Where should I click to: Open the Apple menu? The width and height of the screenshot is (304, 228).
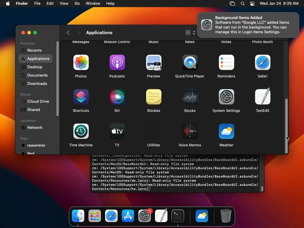(x=8, y=4)
